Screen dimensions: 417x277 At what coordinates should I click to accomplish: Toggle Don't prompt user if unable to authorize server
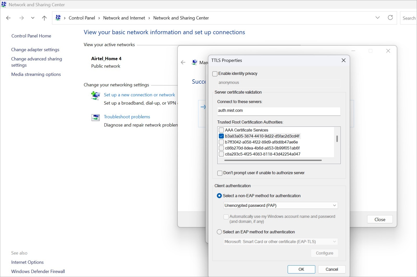[x=220, y=173]
